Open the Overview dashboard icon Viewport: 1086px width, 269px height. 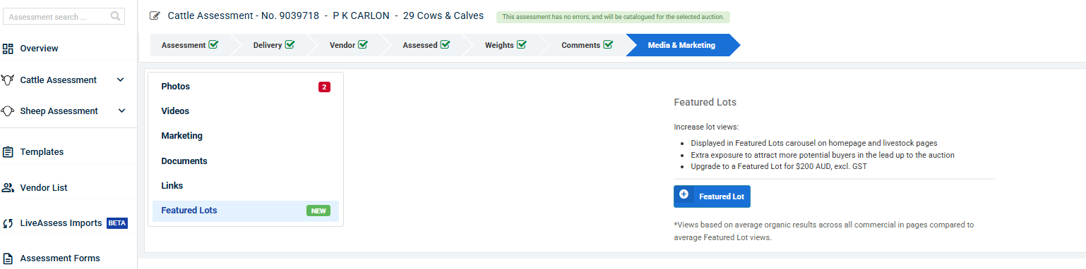coord(8,49)
